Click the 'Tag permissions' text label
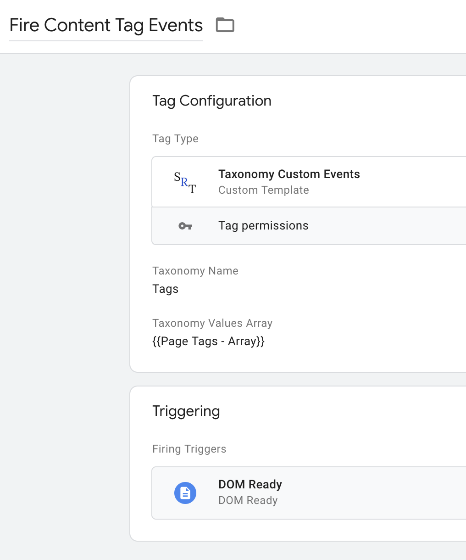The width and height of the screenshot is (466, 560). (x=263, y=226)
